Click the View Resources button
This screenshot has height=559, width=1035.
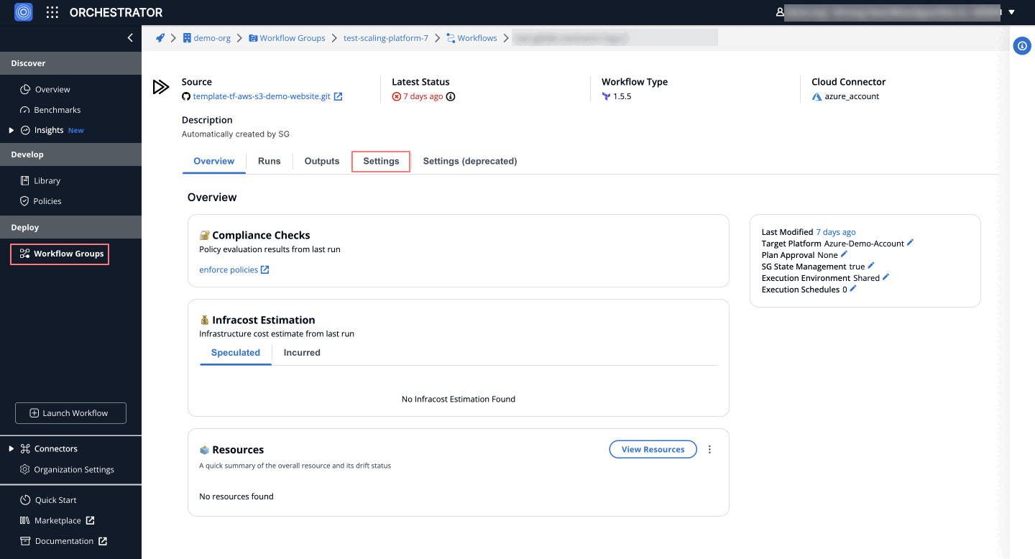(653, 450)
